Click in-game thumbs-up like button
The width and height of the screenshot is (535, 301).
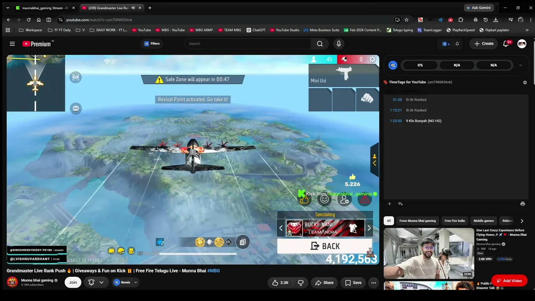pos(304,200)
